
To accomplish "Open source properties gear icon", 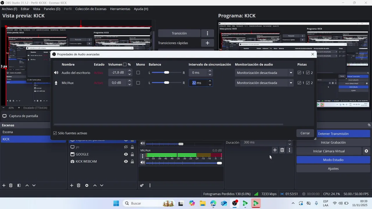I will (87, 185).
